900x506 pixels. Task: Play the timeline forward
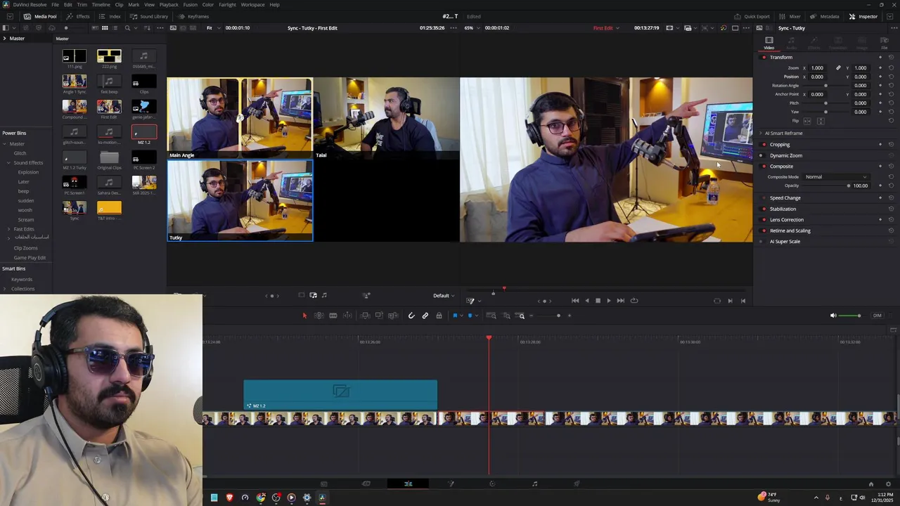click(609, 301)
